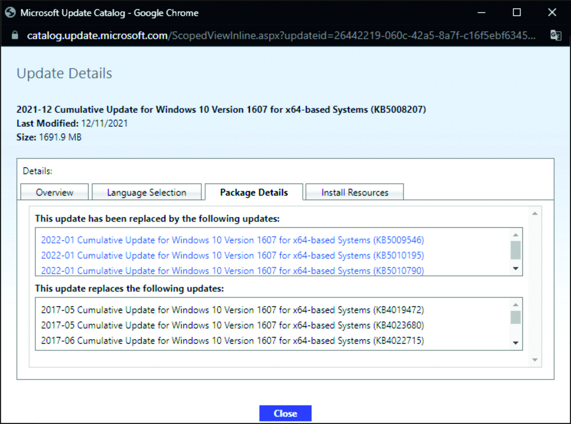This screenshot has height=424, width=571.
Task: Select the Package Details tab
Action: click(x=254, y=192)
